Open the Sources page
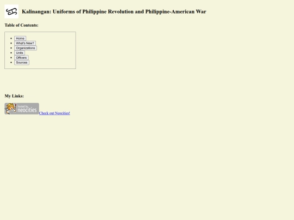 [x=22, y=62]
